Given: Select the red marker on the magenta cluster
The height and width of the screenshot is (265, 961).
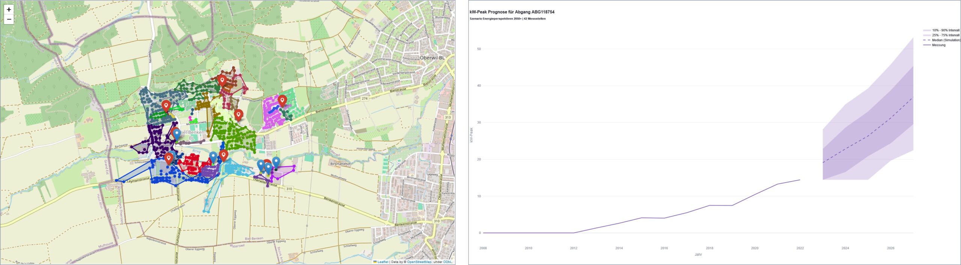Looking at the screenshot, I should pyautogui.click(x=282, y=100).
